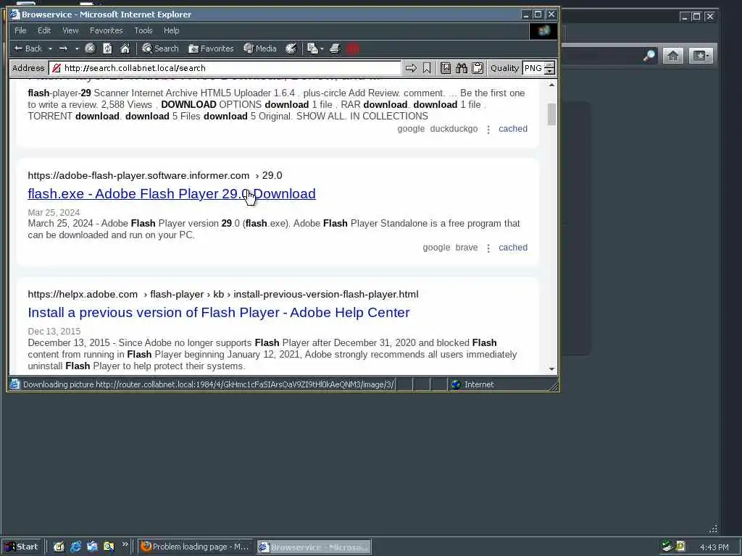Click the vertical scrollbar thumb
Screen dimensions: 742x556
551,114
